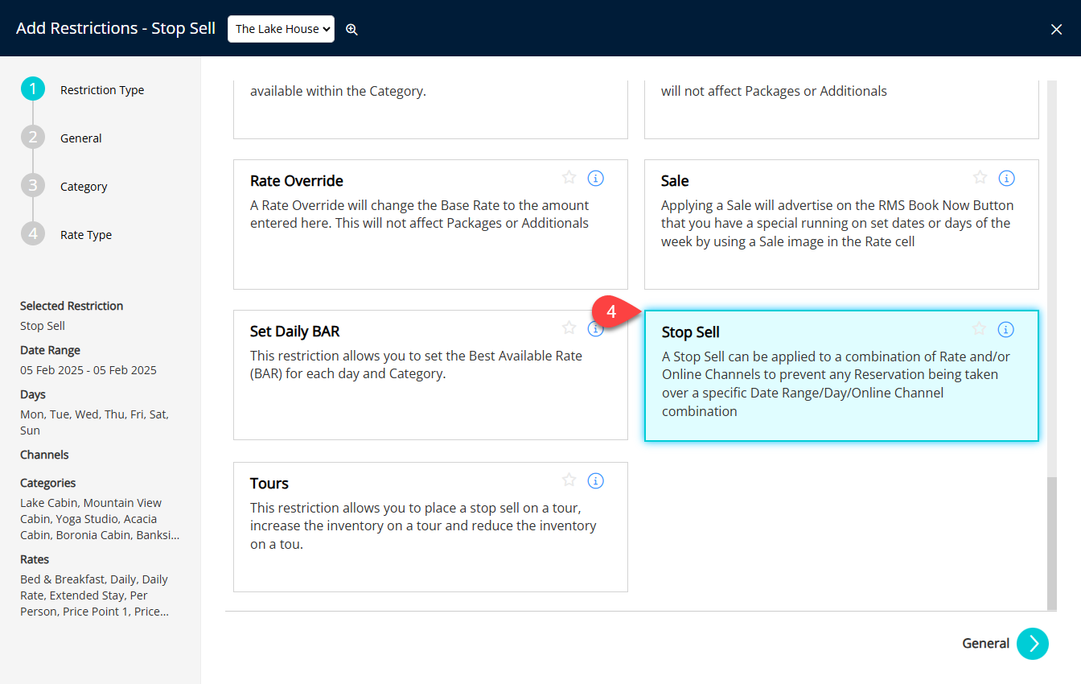Show info for Sale restriction
This screenshot has width=1081, height=684.
(x=1006, y=178)
